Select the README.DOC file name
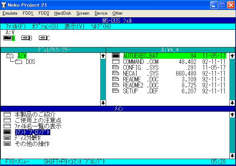236x166 pixels. click(141, 79)
